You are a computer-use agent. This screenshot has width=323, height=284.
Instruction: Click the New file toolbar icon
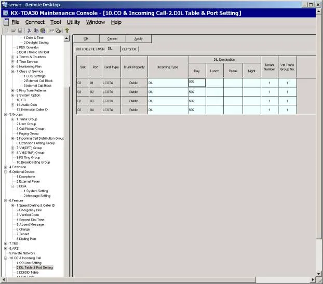[7, 31]
